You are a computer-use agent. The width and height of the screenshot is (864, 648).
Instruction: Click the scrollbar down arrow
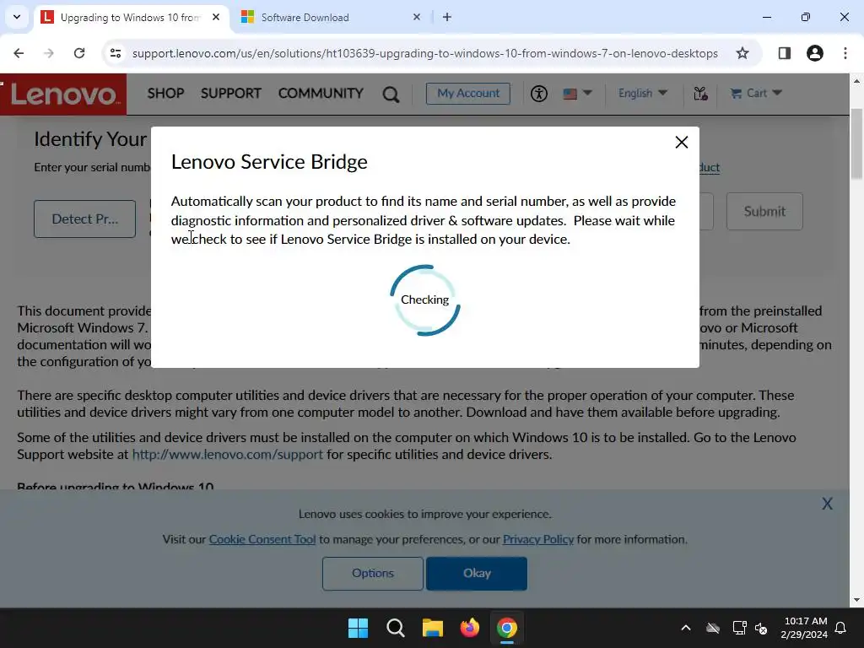click(856, 600)
